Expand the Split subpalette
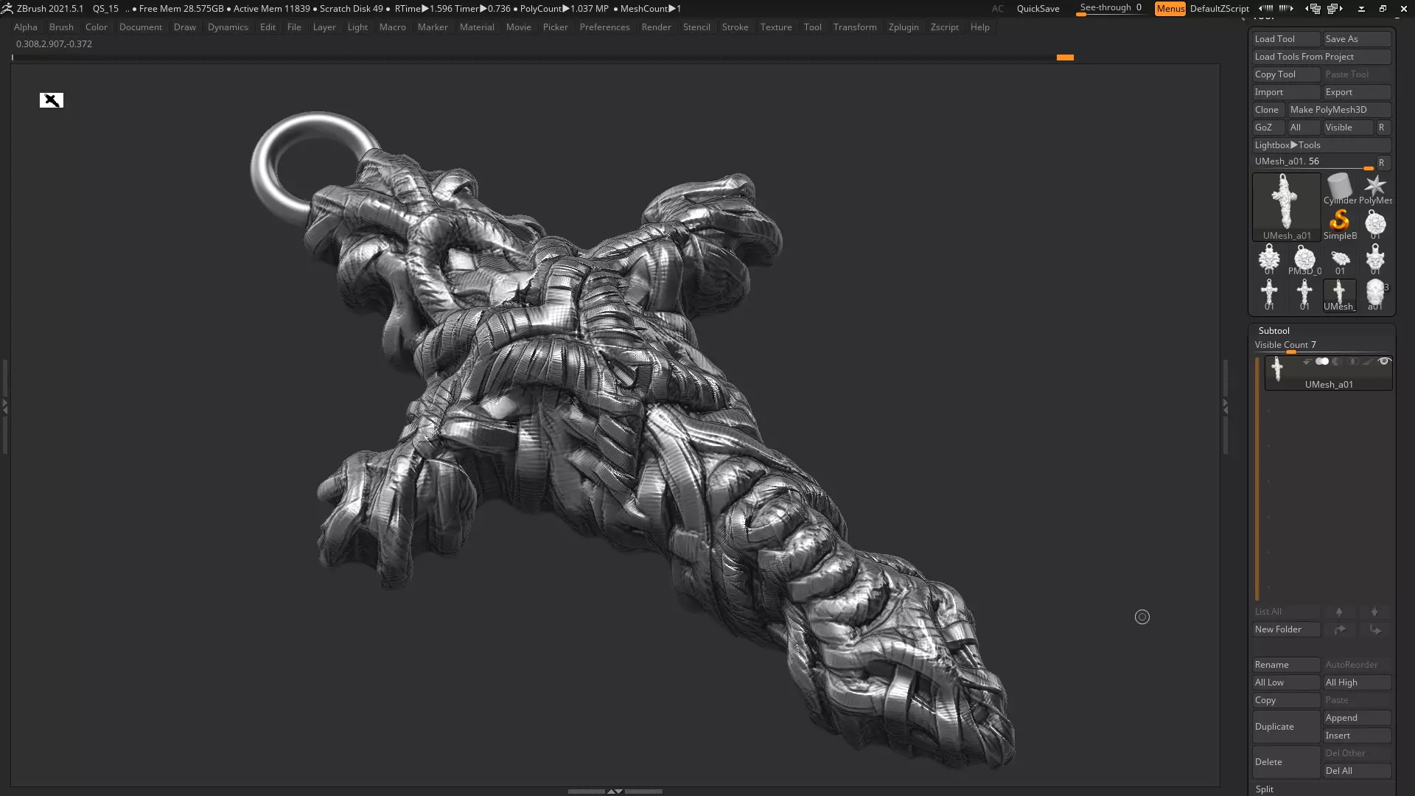 pos(1264,789)
